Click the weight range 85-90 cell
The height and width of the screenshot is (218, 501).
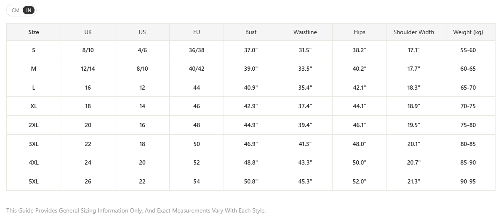pyautogui.click(x=468, y=163)
